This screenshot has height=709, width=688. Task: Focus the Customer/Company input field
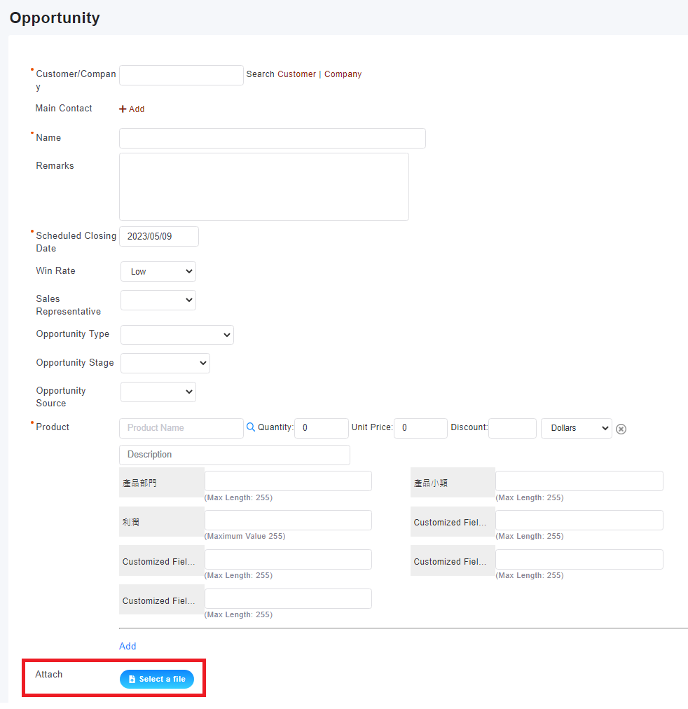pos(181,76)
